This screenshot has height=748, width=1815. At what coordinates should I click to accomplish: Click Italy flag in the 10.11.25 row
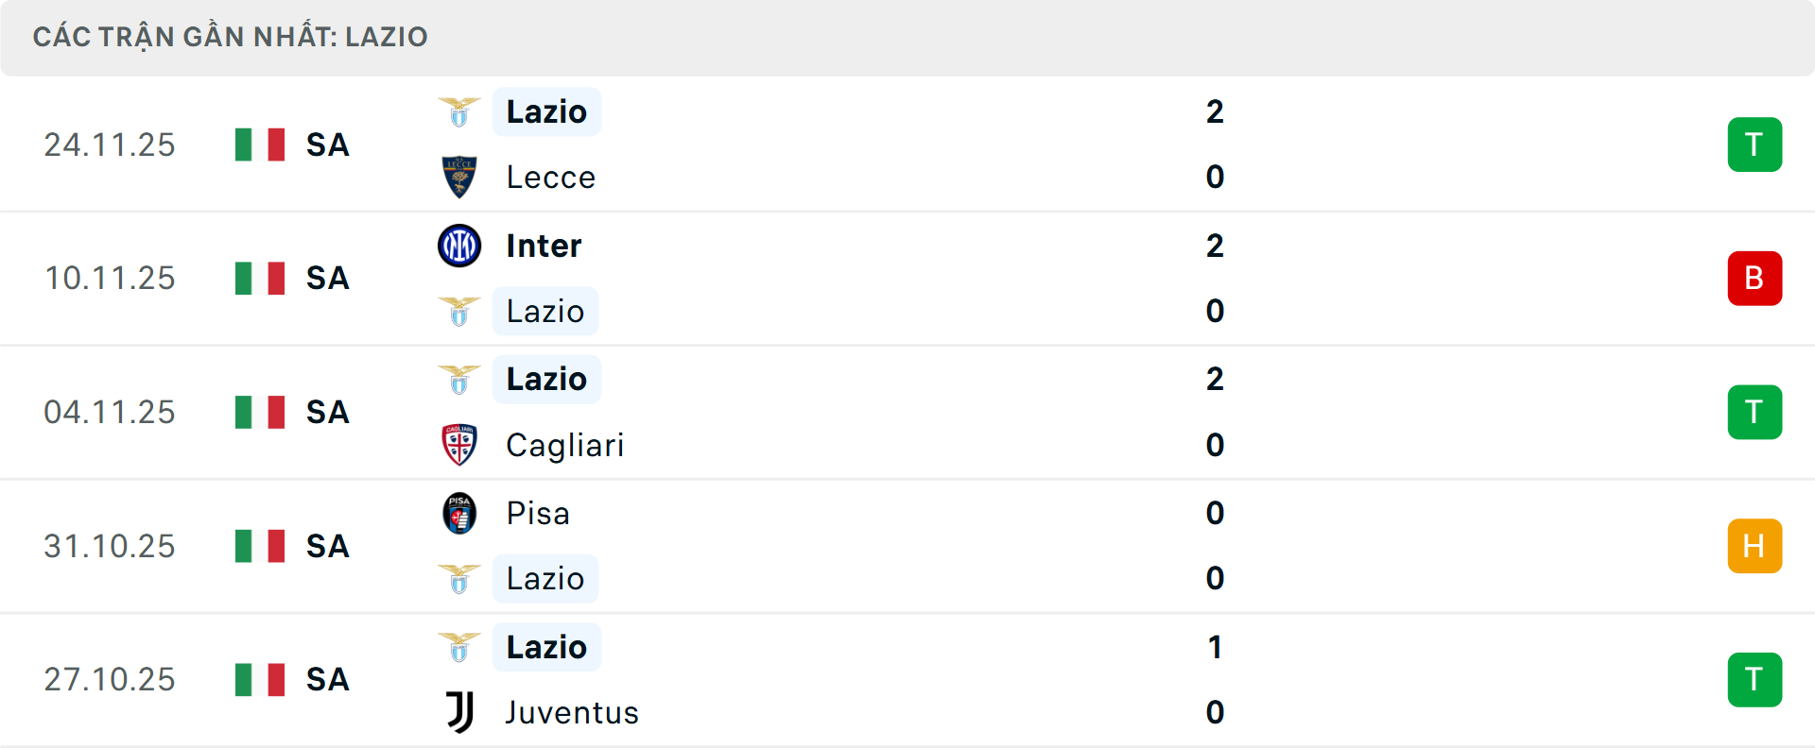click(260, 279)
